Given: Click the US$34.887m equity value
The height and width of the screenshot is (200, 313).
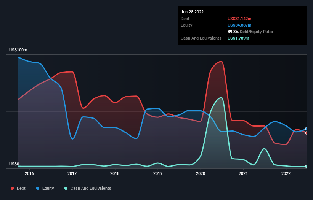Looking at the screenshot, I should pos(239,25).
